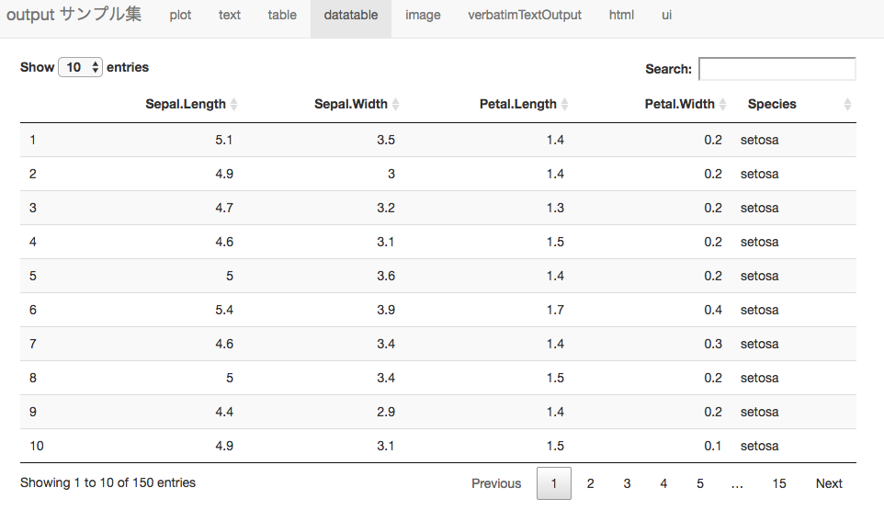Select table row 6 with 5.4

[x=438, y=310]
